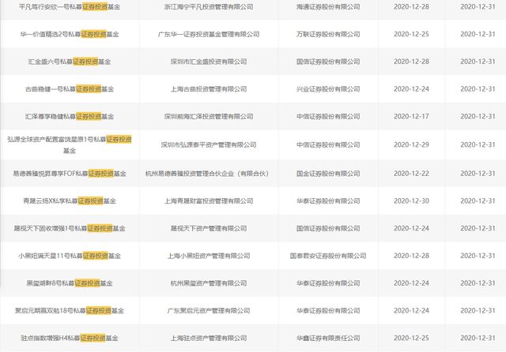This screenshot has height=352, width=506.
Task: Click the 小黑妞满天星11号私募证券投资基金 fund name
Action: 70,256
